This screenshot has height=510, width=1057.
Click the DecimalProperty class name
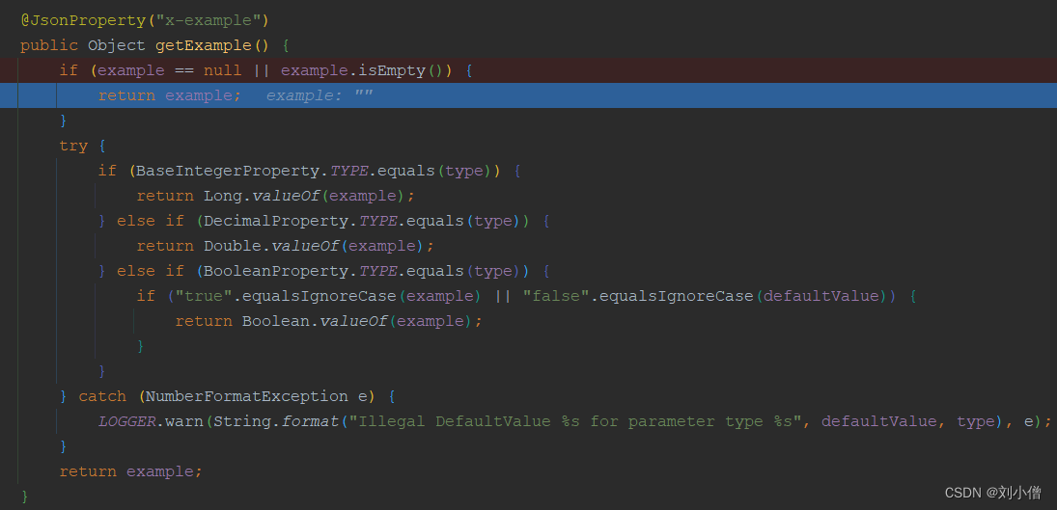click(x=276, y=221)
